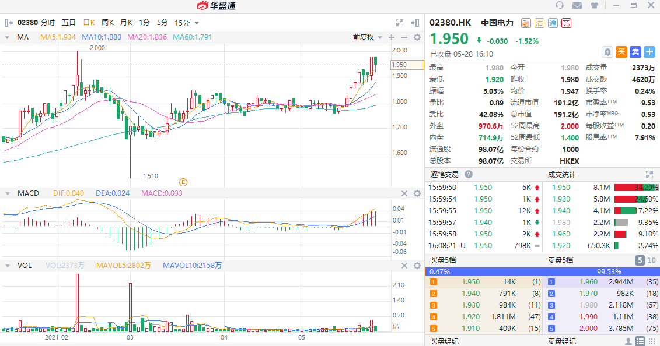
Task: Open customer service headset icon
Action: coord(560,6)
